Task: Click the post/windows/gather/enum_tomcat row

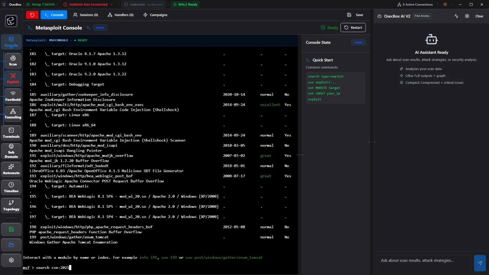Action: [x=160, y=237]
